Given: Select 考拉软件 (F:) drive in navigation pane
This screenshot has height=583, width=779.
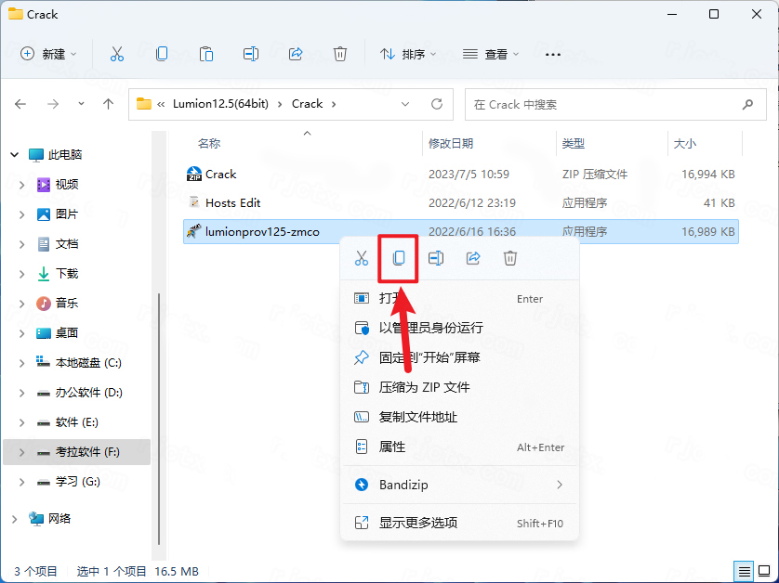Looking at the screenshot, I should point(76,452).
